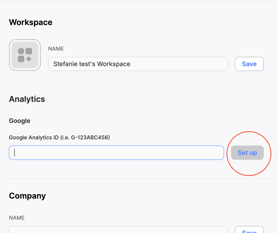Viewport: 278px width, 233px height.
Task: Click the word "Stefanie" in the name field
Action: coord(65,64)
